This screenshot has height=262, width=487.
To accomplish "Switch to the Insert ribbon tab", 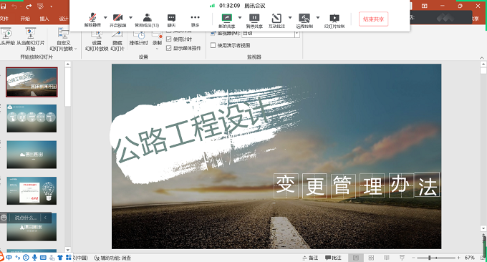I will tap(44, 19).
